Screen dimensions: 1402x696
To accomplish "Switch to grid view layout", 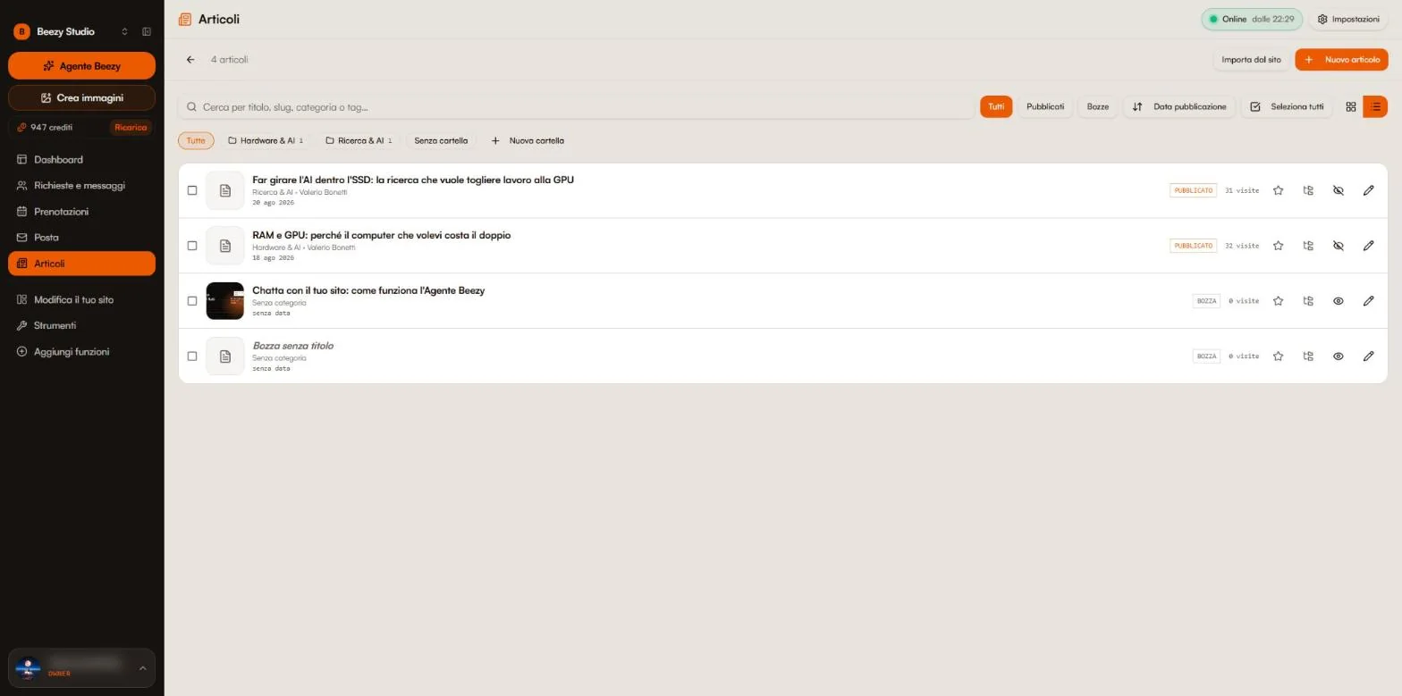I will click(1351, 107).
